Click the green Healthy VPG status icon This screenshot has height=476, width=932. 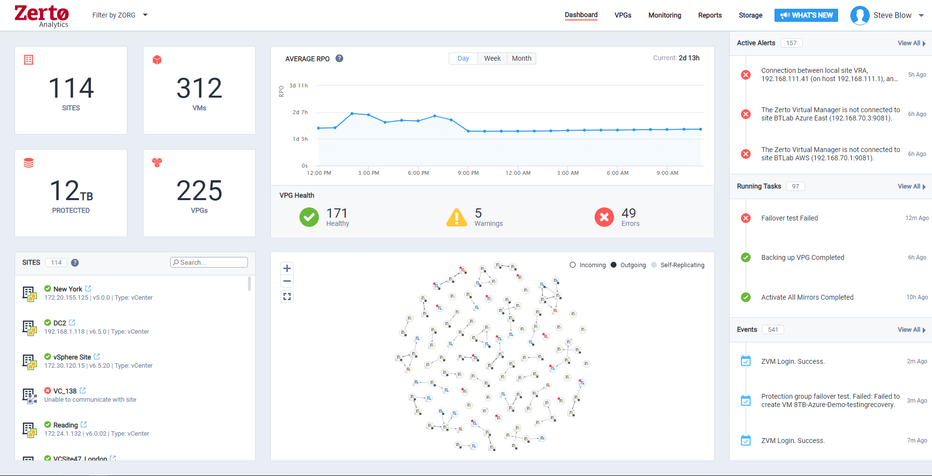pos(309,217)
